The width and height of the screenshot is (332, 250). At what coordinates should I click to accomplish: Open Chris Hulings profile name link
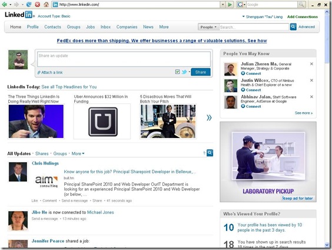point(45,163)
